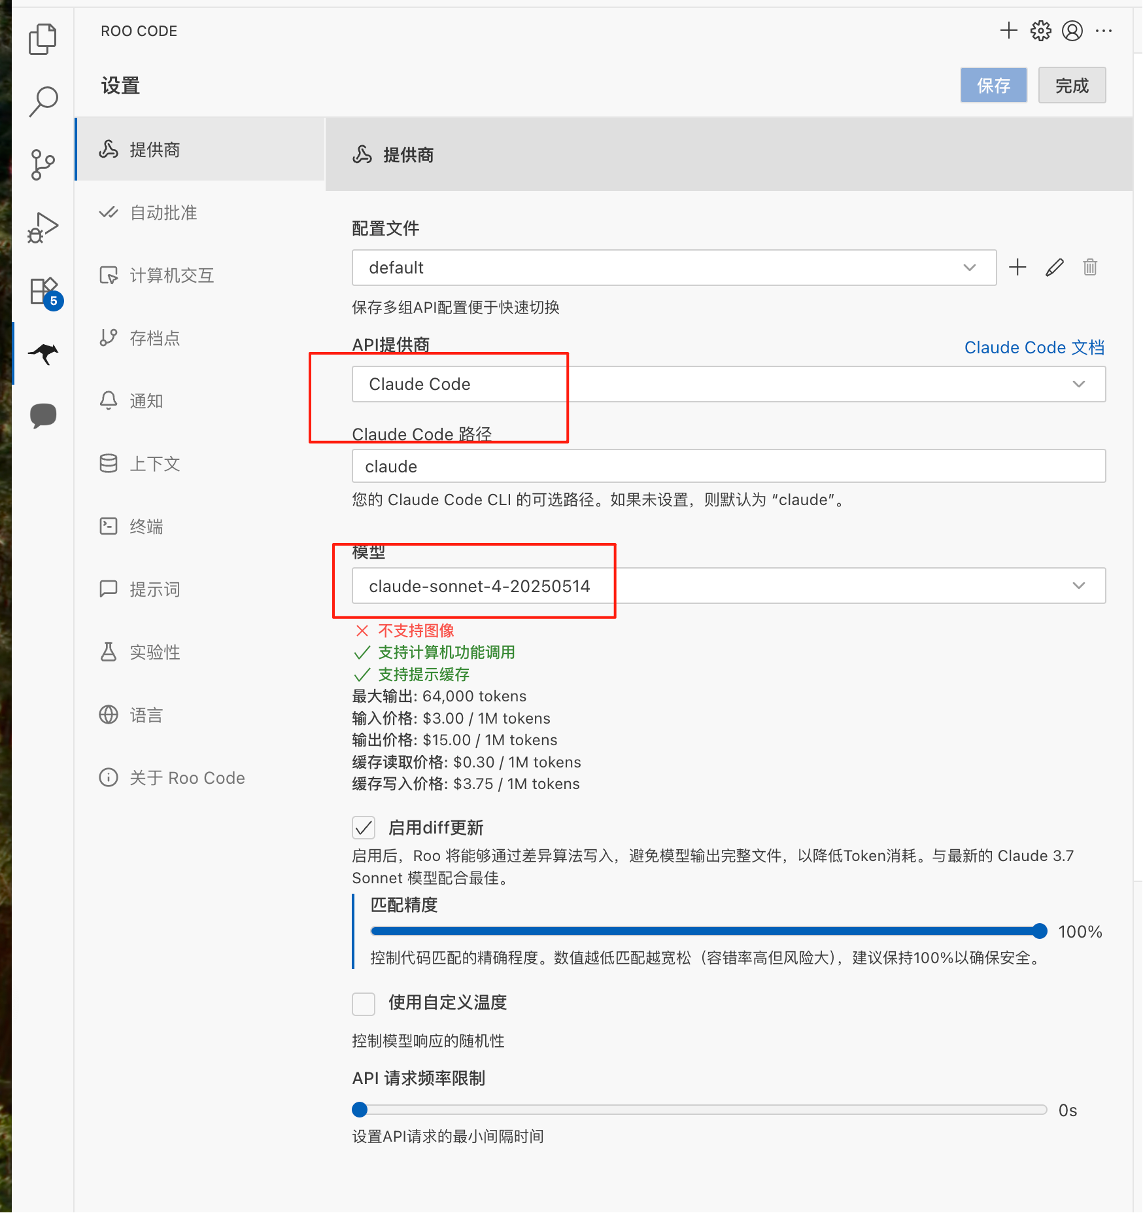Select the 上下文 settings tab

(x=201, y=464)
